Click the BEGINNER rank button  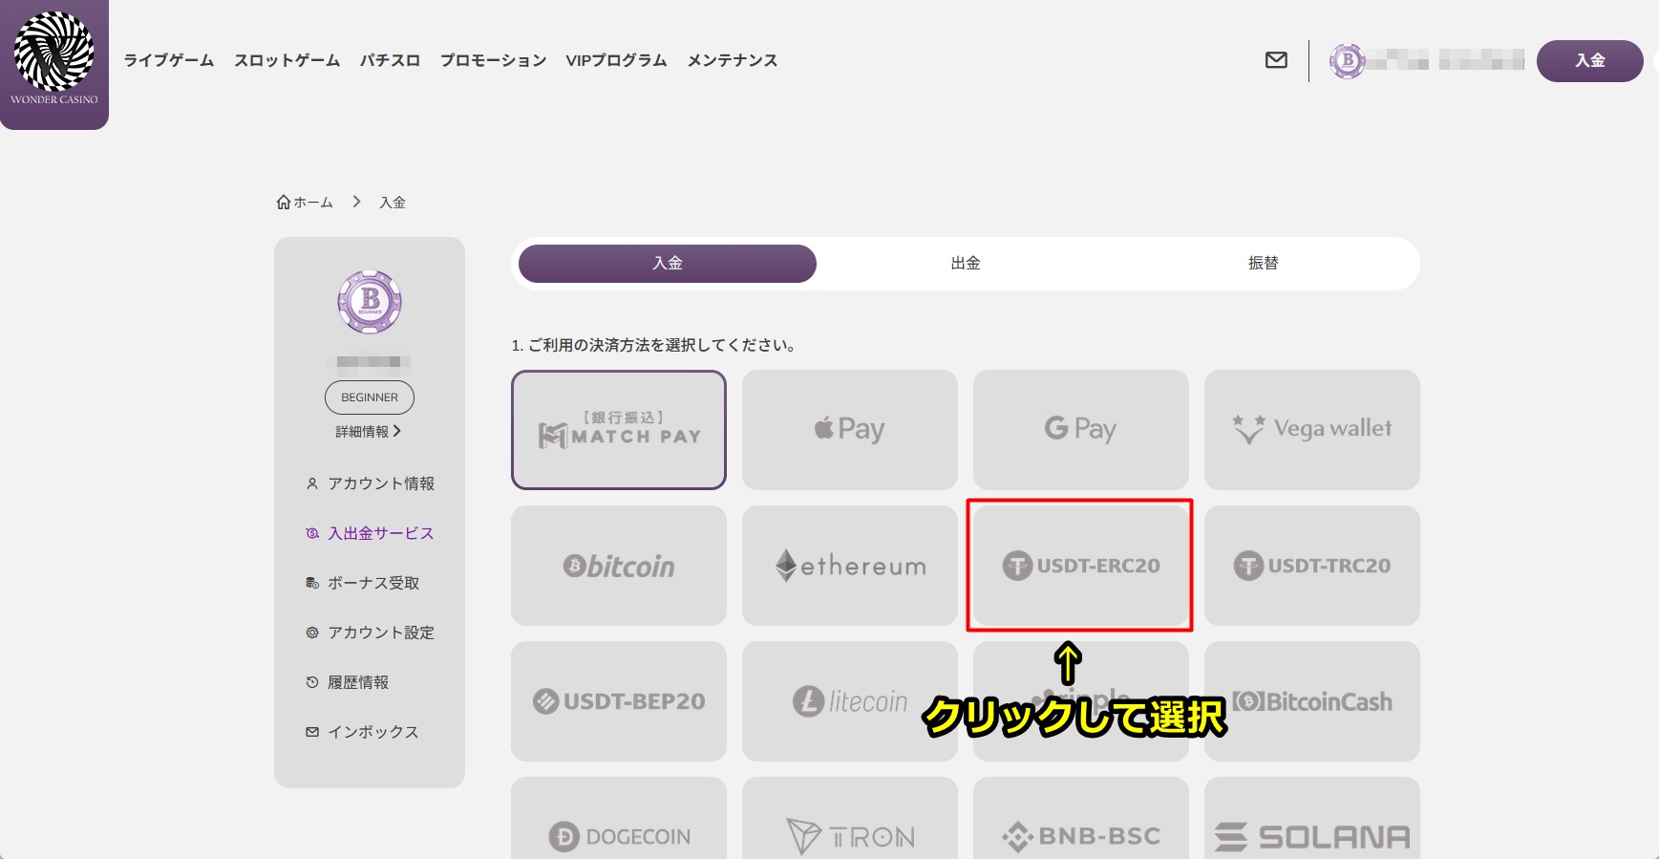(370, 397)
